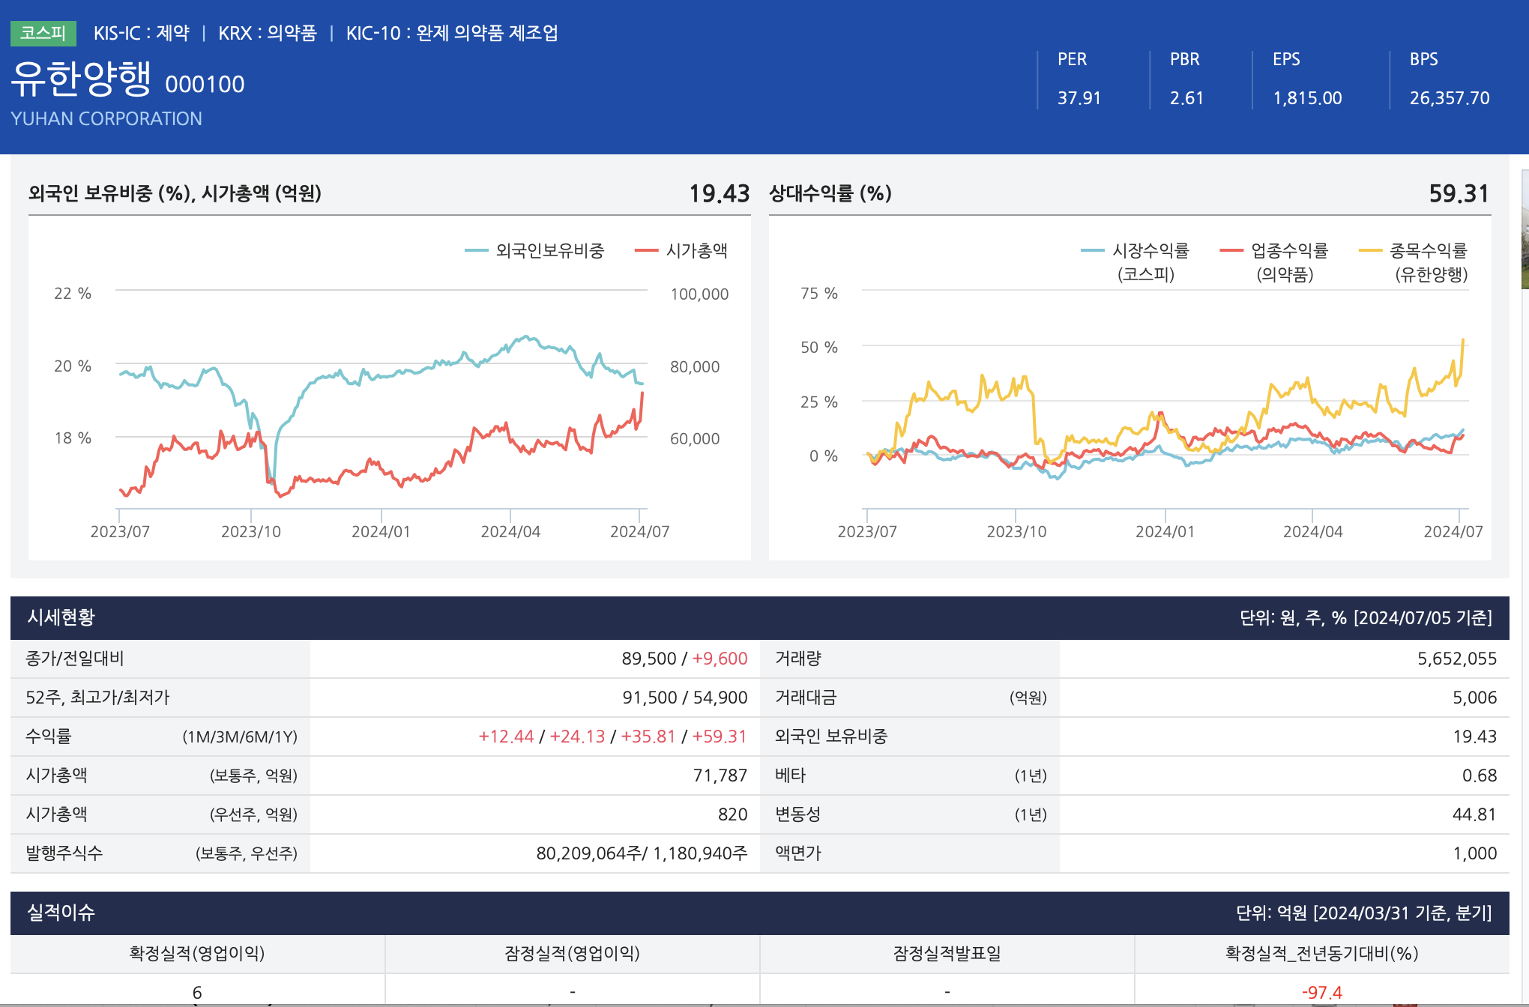This screenshot has height=1007, width=1529.
Task: Click the KRX : 의약품 classification text
Action: tap(268, 33)
